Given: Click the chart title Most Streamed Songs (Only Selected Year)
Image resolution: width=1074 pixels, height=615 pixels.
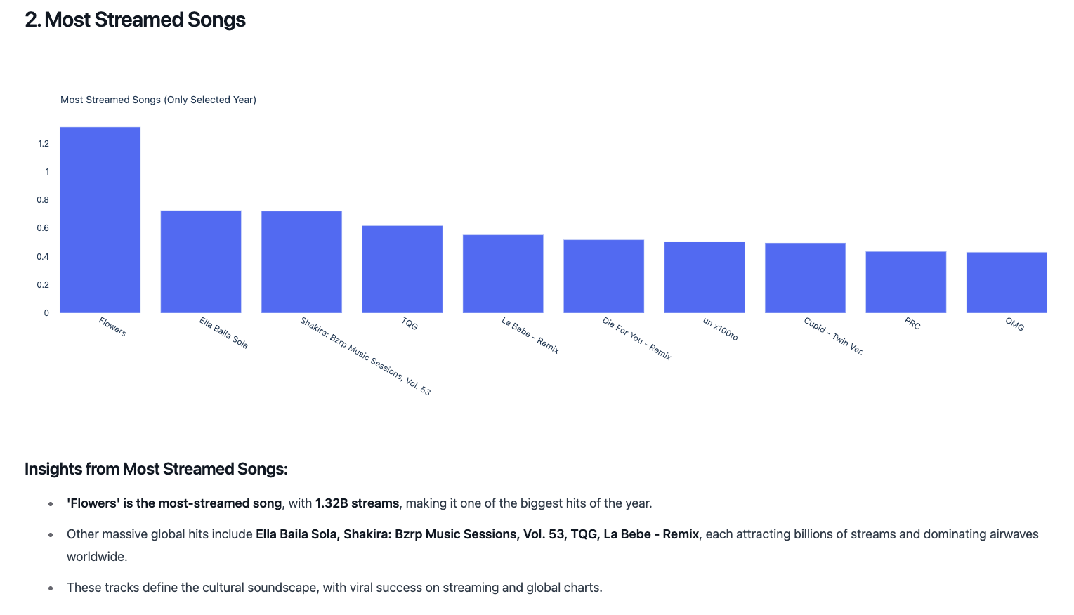Looking at the screenshot, I should click(158, 100).
